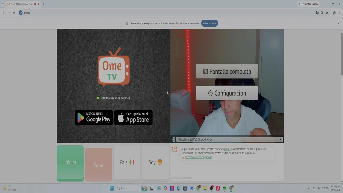Screen dimensions: 343x193
Task: Expand the Micrófono (LIVESTREAM MIC) dropdown
Action: (x=229, y=139)
